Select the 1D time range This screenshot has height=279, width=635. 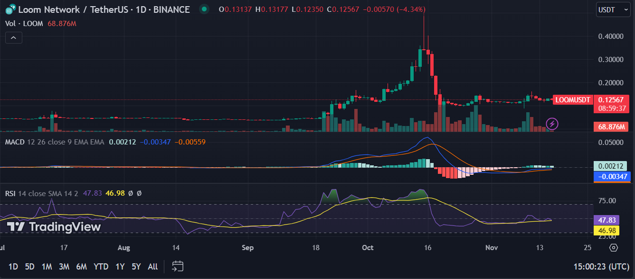coord(13,267)
